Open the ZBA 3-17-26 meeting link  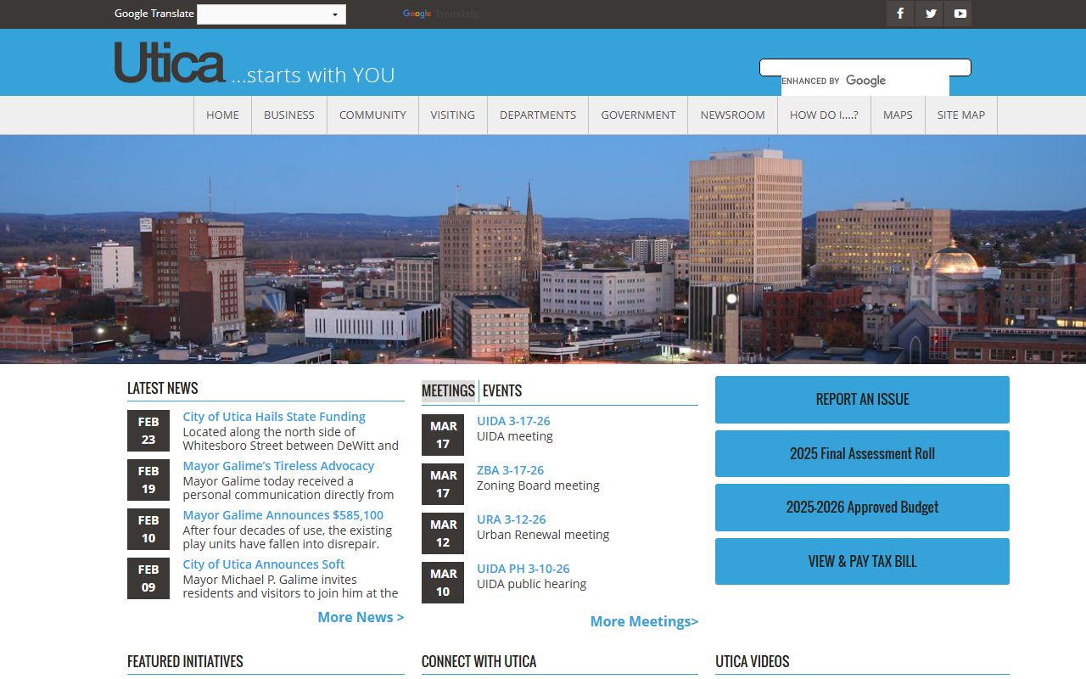(510, 470)
